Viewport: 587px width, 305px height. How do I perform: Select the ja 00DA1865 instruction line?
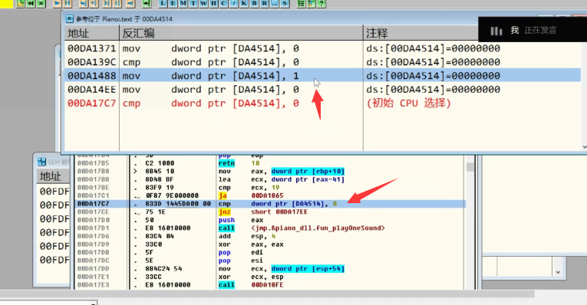[270, 195]
